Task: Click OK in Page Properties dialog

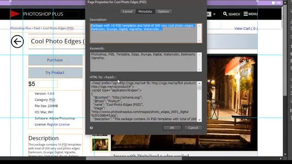Action: click(172, 128)
